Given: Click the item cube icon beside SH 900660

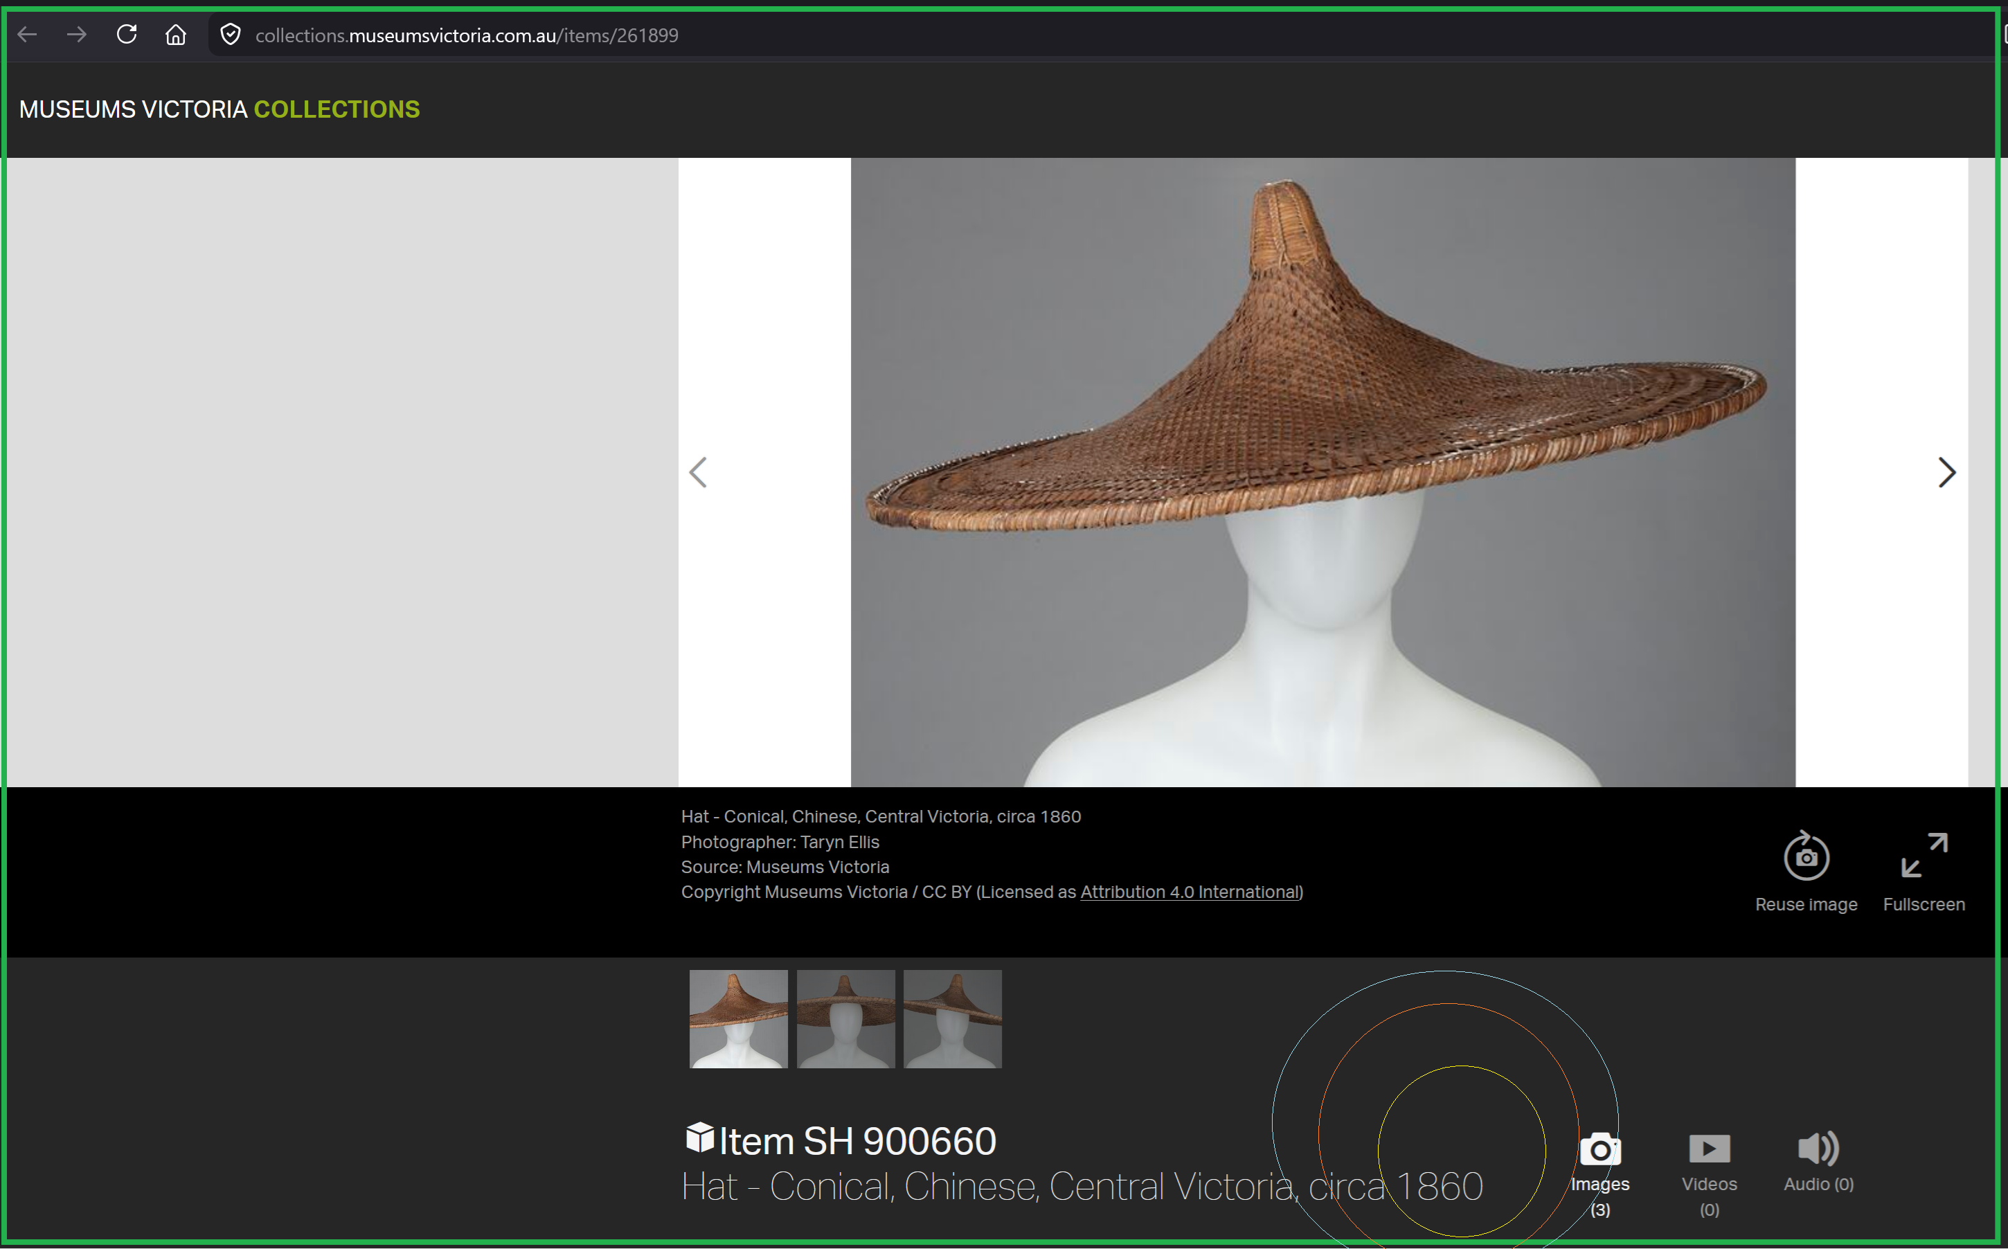Looking at the screenshot, I should click(x=699, y=1138).
